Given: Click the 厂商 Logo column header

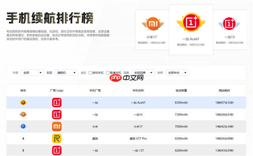Looking at the screenshot, I should point(57,91).
